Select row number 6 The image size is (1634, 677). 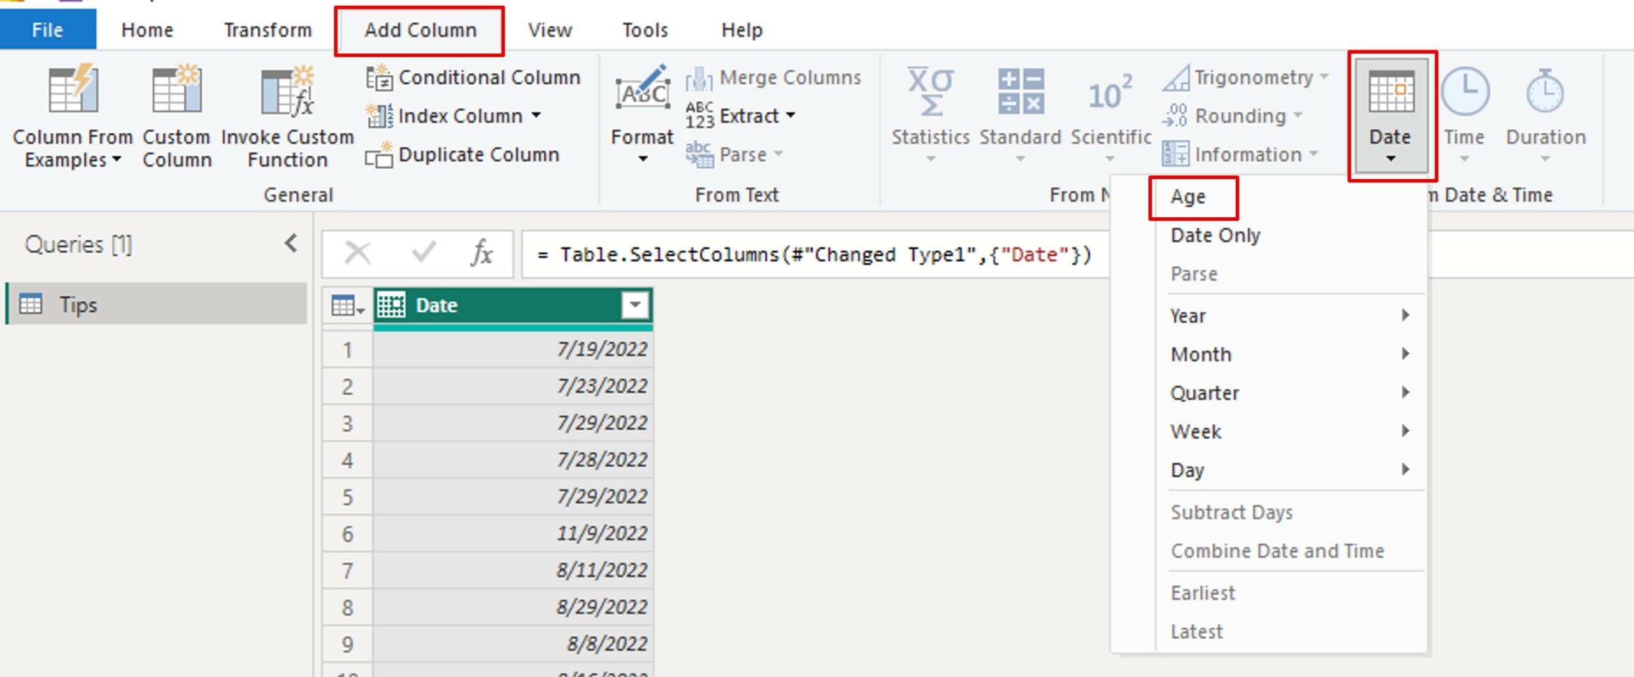point(347,534)
